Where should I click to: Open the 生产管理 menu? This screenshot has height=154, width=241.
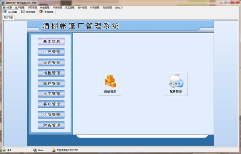(x=20, y=8)
